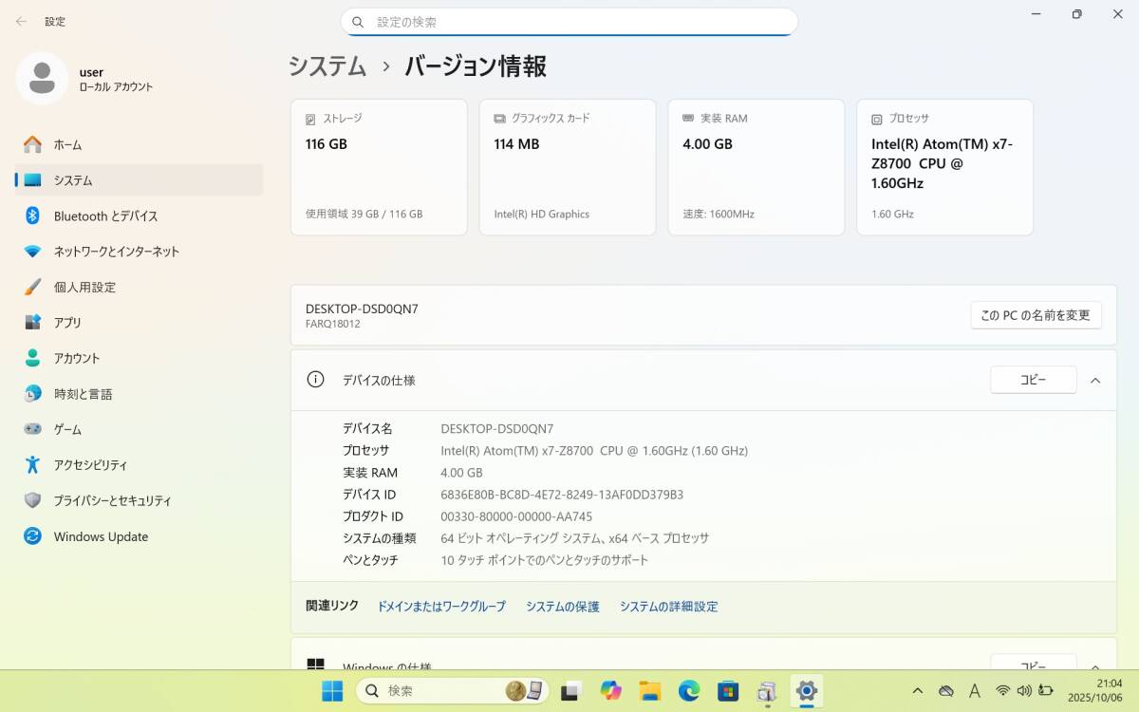
Task: Open ドメインまたはワークグループ link
Action: (x=441, y=607)
